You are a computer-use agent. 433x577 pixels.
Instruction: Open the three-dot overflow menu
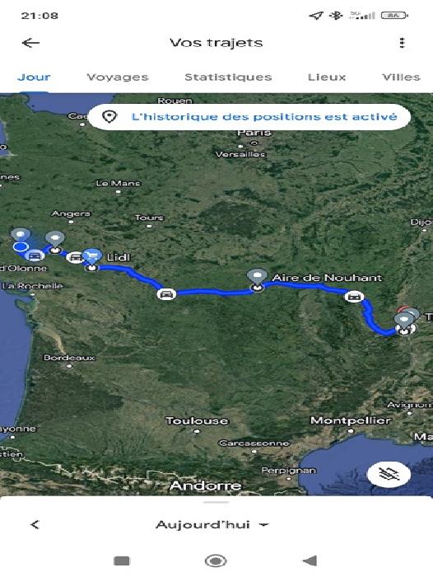pos(402,43)
